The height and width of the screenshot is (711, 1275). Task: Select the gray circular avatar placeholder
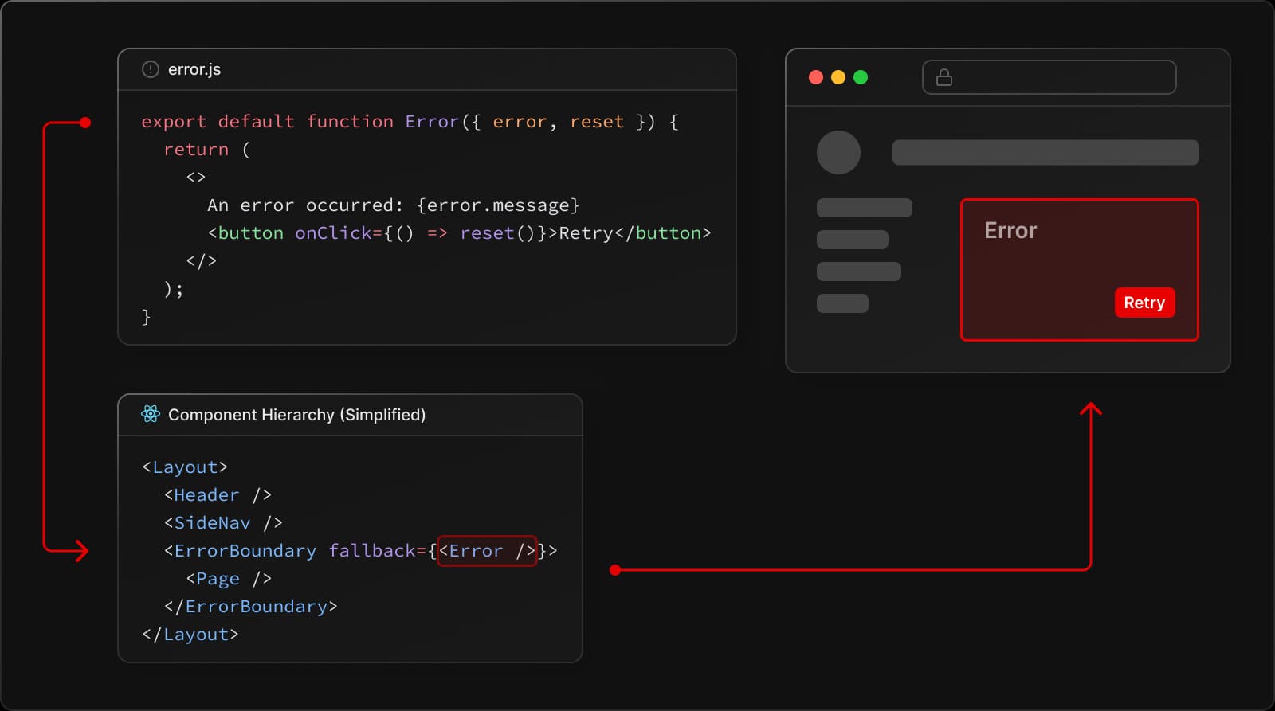[838, 152]
